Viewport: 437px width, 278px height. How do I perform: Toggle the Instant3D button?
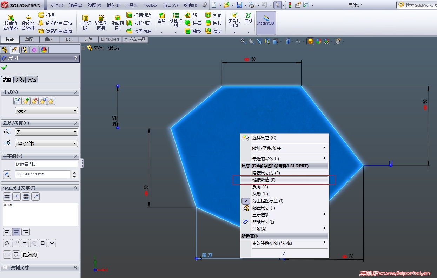(266, 22)
